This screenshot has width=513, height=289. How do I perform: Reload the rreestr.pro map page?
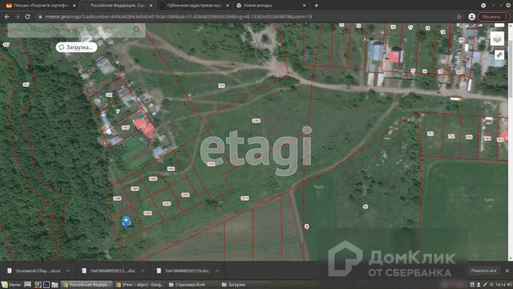28,17
